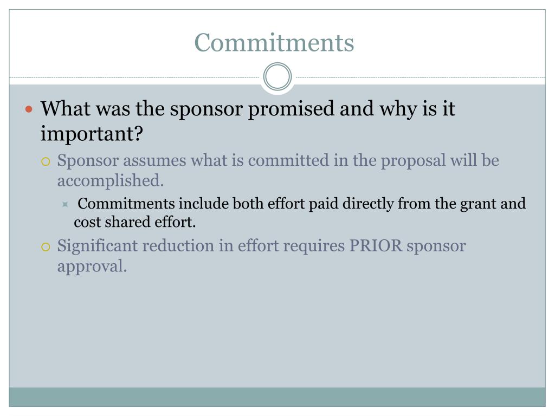Click the text 'cost shared effort.'
The height and width of the screenshot is (416, 555).
click(135, 222)
